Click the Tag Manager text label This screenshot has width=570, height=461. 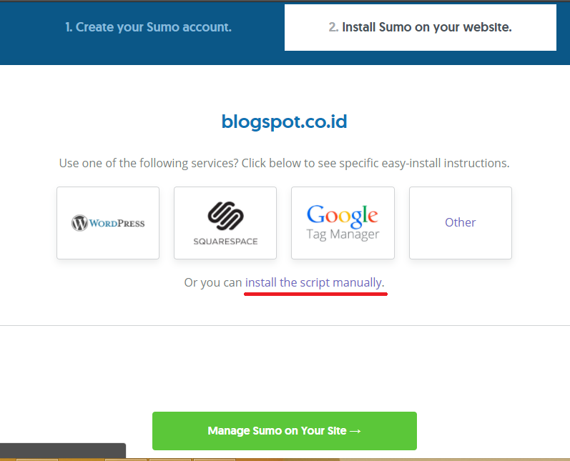click(x=343, y=234)
